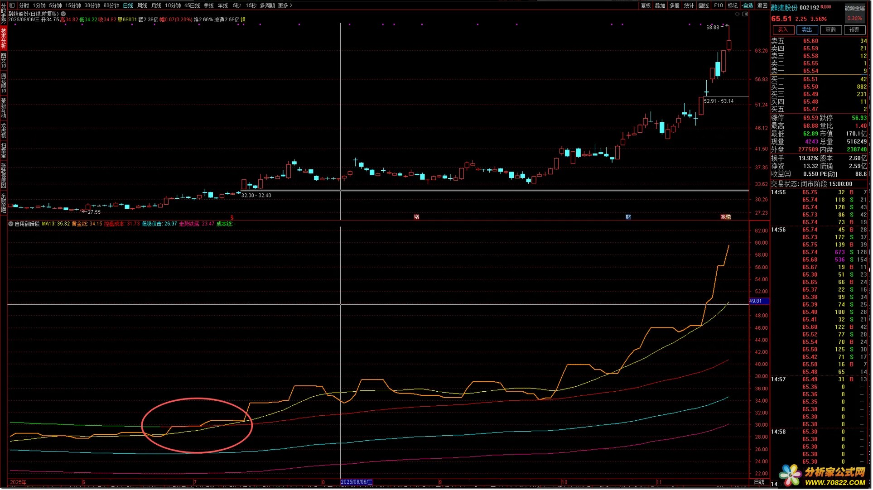The image size is (873, 490).
Task: Open the 锂 sector tag icon
Action: (243, 20)
